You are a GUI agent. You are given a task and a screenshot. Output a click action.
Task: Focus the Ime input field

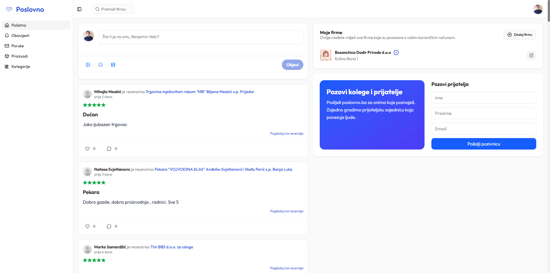pos(484,98)
